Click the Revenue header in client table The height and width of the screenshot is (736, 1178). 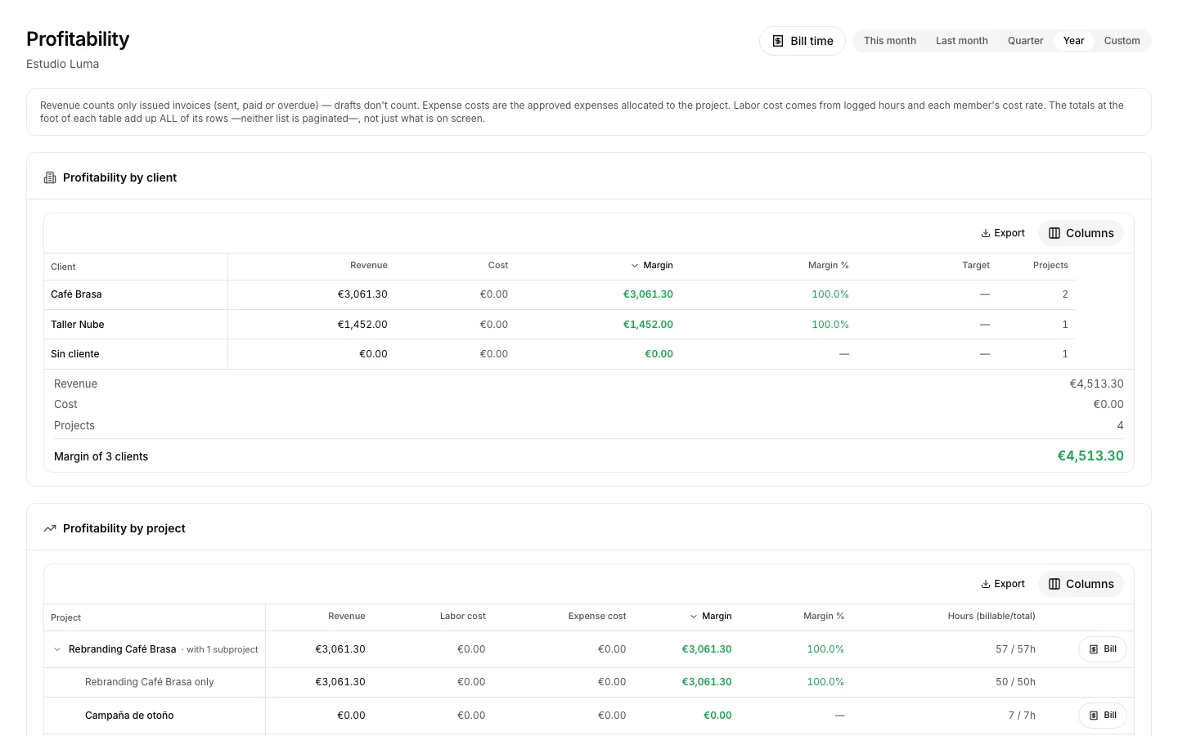(369, 265)
